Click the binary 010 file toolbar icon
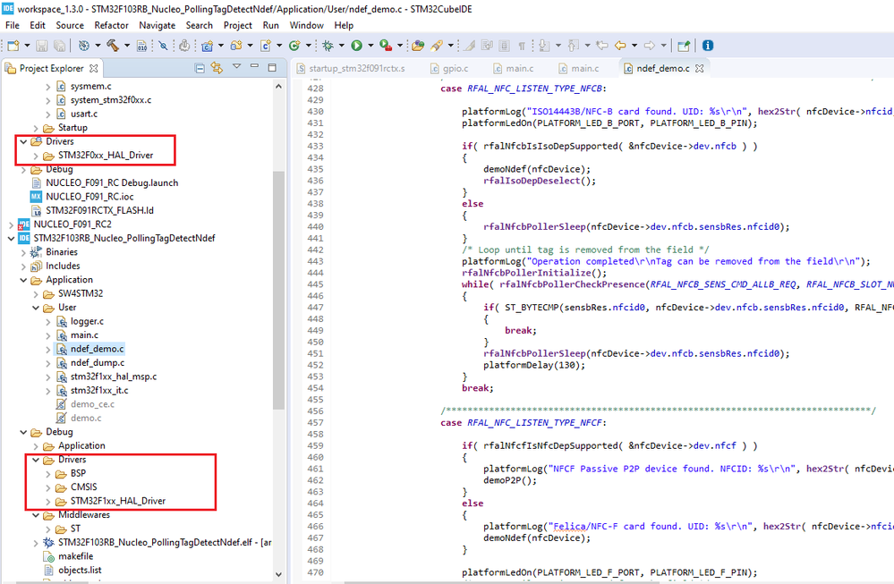 point(142,46)
